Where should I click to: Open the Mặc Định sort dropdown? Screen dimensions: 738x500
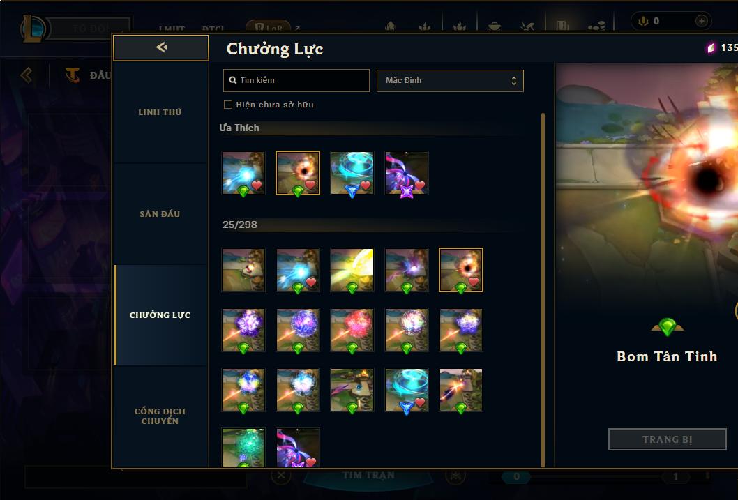(x=450, y=80)
